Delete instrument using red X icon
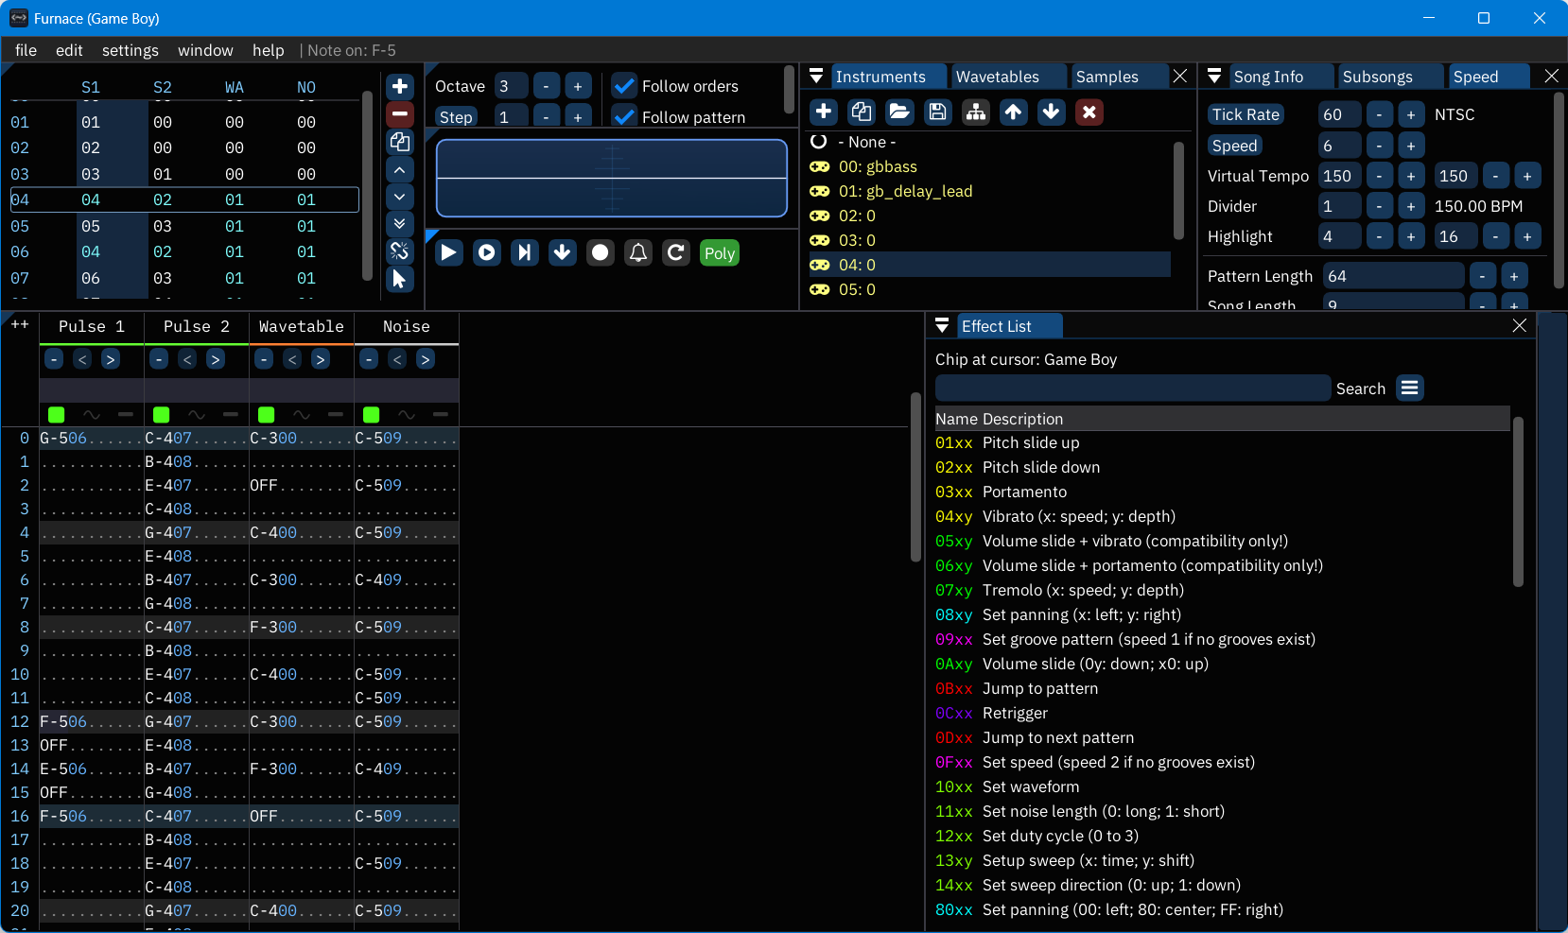Viewport: 1568px width, 933px height. coord(1089,112)
